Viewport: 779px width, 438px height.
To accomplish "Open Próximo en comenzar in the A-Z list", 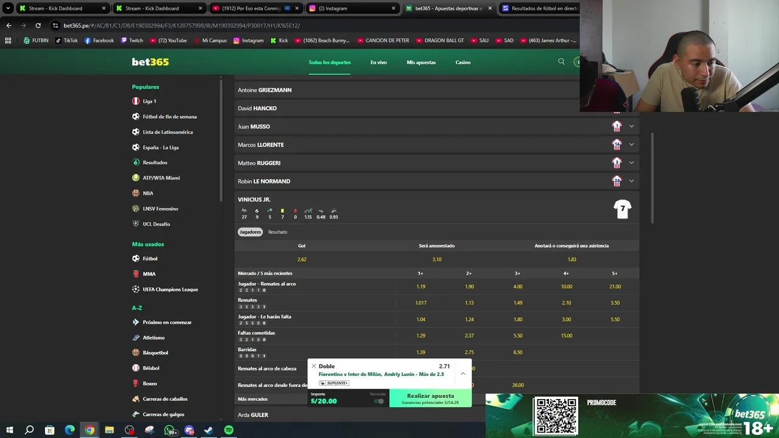I will [x=167, y=322].
